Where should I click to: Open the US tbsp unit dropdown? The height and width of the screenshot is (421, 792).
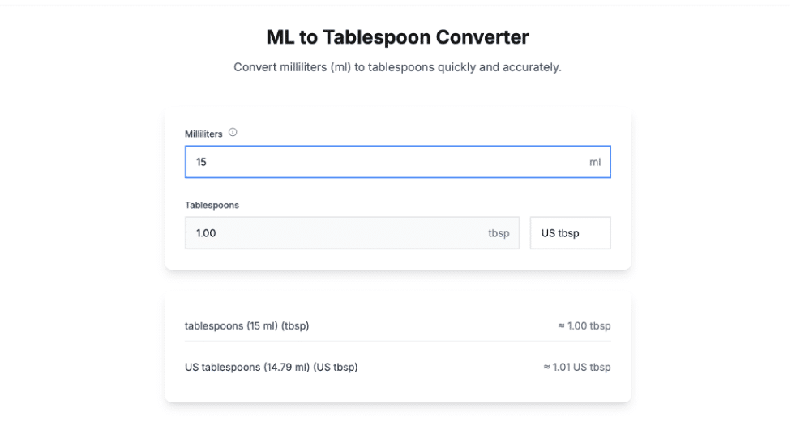570,233
